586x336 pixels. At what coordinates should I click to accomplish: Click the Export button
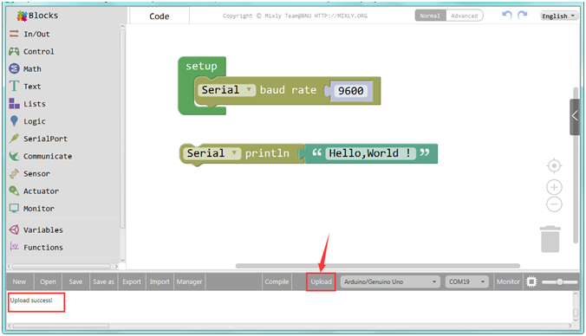click(132, 281)
